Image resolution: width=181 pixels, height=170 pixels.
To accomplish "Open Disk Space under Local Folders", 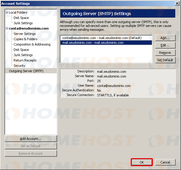I will (x=21, y=18).
